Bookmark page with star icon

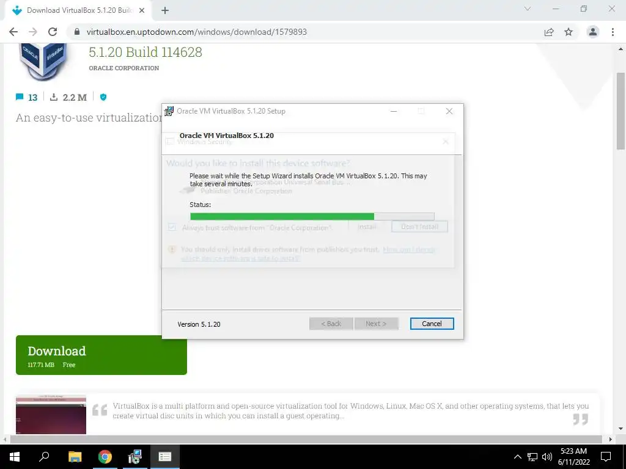[569, 32]
